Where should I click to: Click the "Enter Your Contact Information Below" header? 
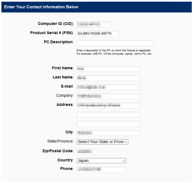[41, 7]
